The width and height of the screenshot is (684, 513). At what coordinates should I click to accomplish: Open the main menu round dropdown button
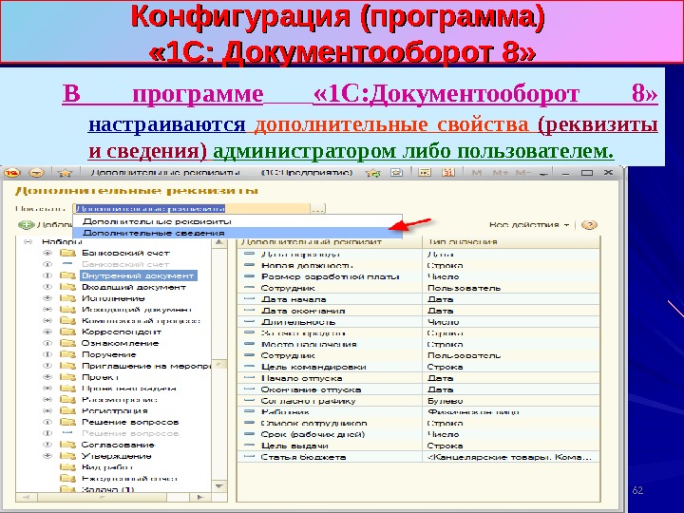pyautogui.click(x=36, y=173)
